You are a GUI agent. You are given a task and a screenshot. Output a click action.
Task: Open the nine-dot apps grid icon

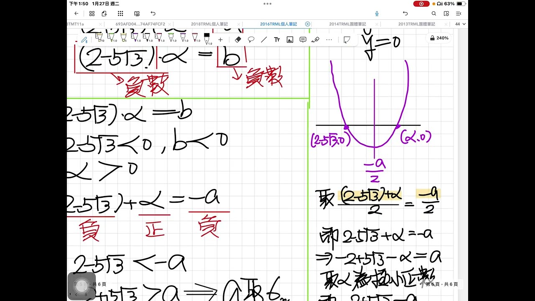(x=120, y=13)
